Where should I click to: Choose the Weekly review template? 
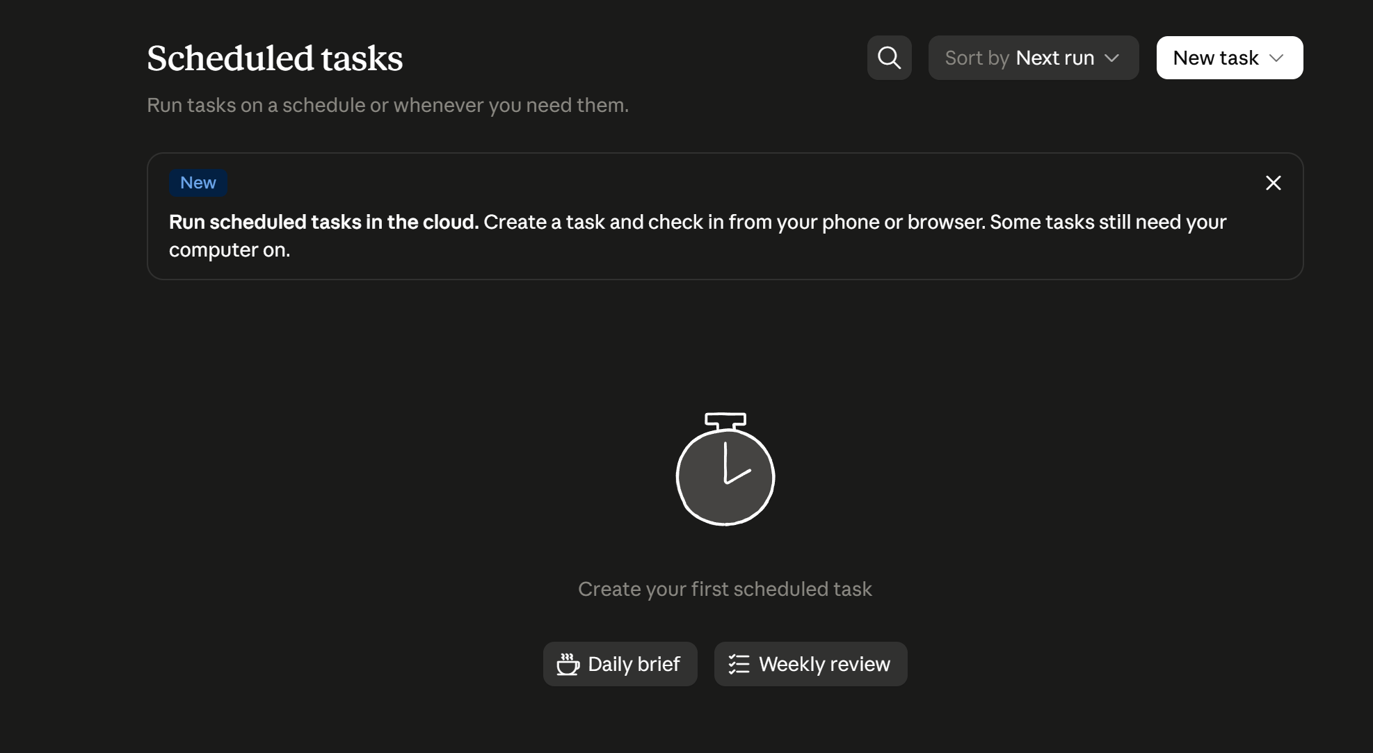[810, 664]
